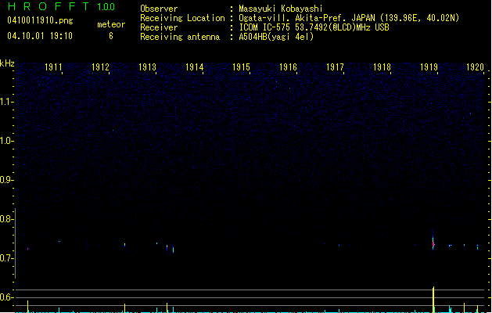
Task: Click the 0.7 kHz axis label
Action: [6, 258]
